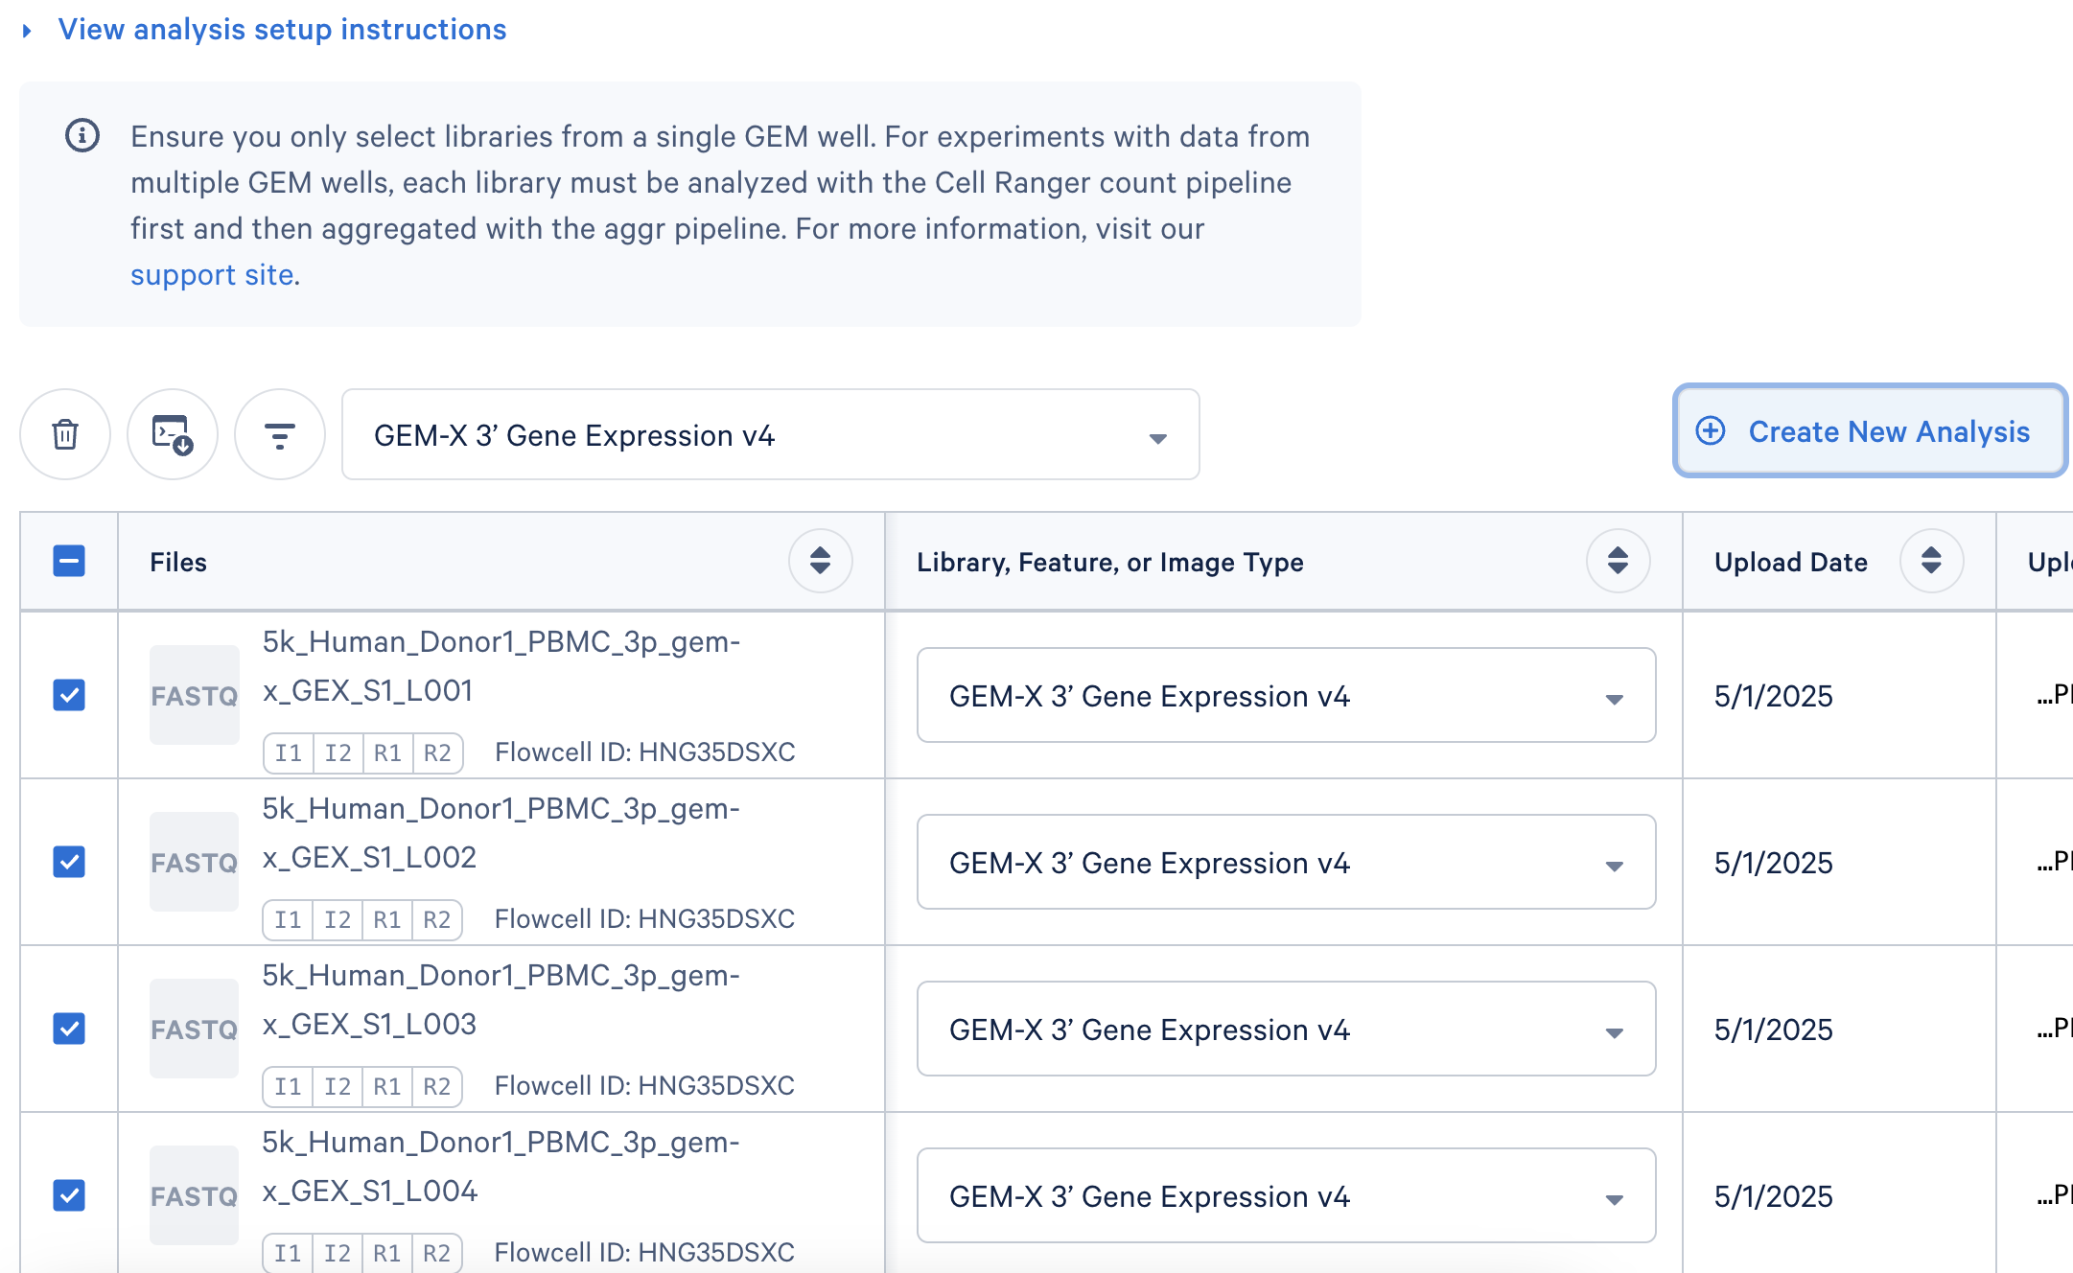Click the trash delete icon

[x=65, y=434]
